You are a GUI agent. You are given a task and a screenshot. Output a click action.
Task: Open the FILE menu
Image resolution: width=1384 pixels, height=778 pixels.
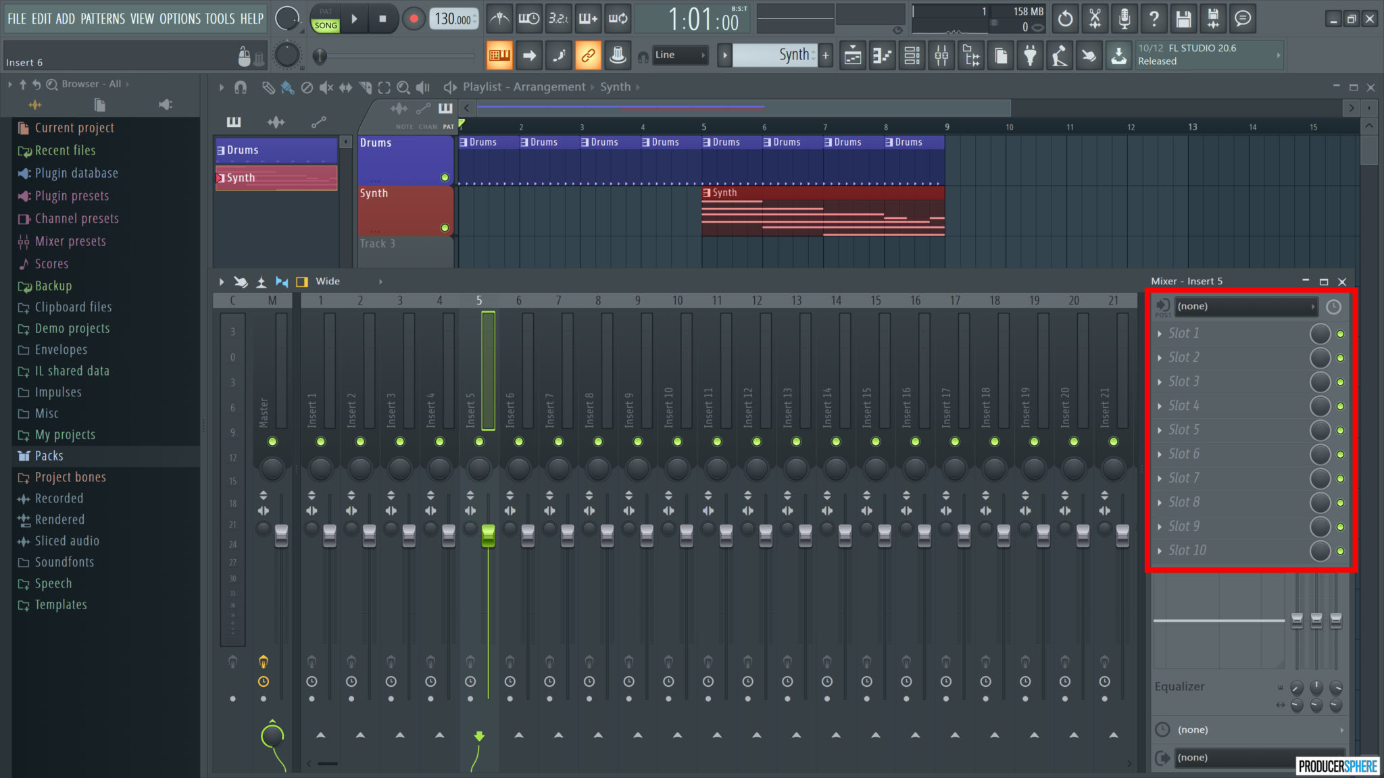pyautogui.click(x=17, y=19)
